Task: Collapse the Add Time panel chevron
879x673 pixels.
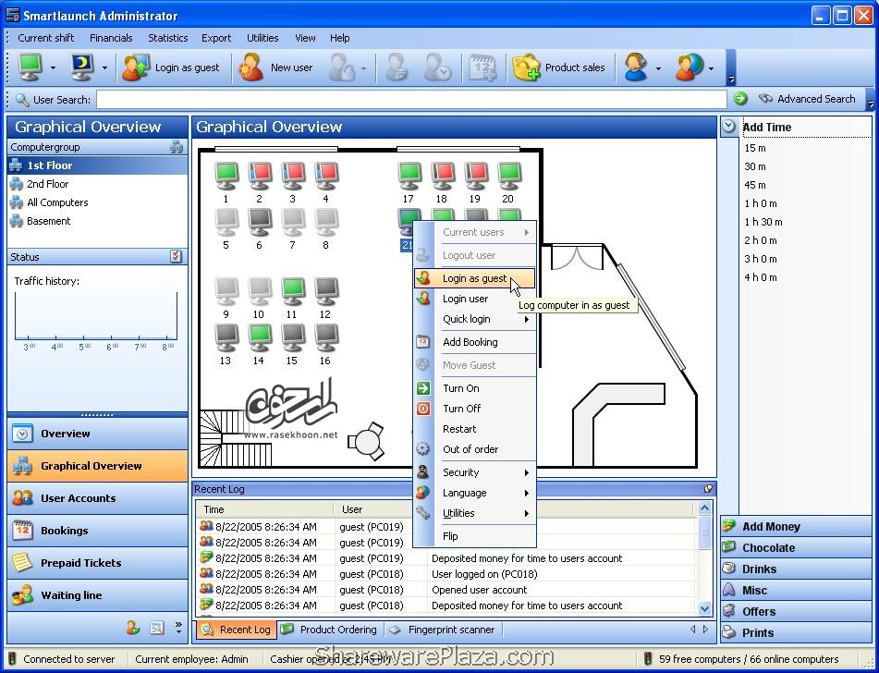Action: 729,127
